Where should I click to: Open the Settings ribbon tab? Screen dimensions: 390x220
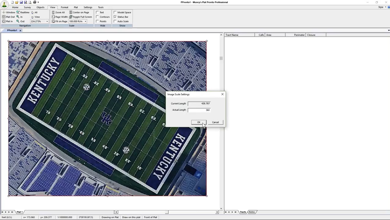88,7
